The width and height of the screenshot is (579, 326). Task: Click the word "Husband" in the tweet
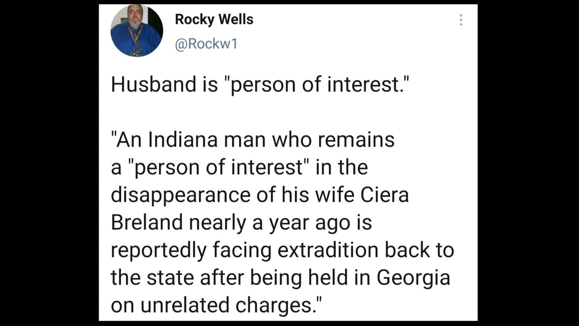(x=153, y=84)
